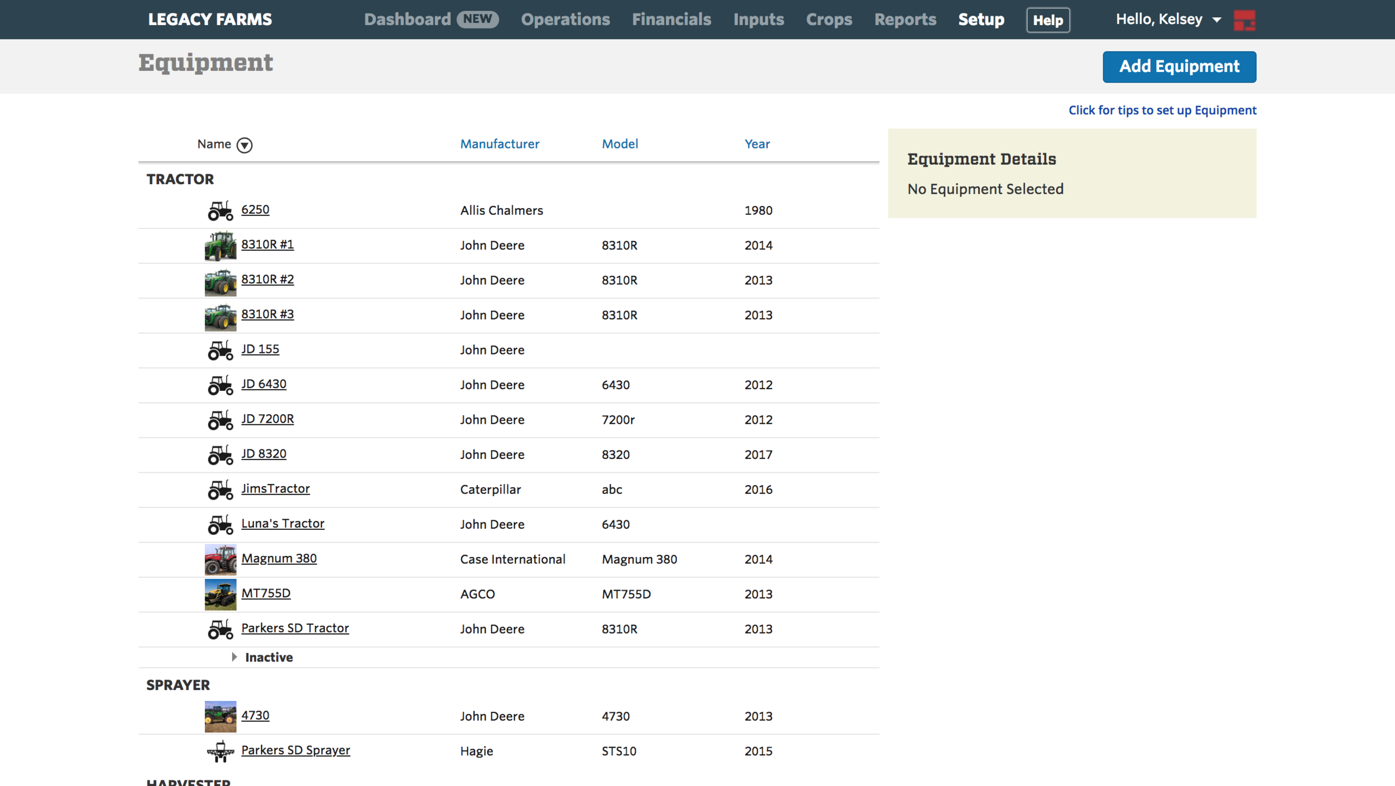1395x786 pixels.
Task: Click the AGCO manufacturer cell
Action: click(x=477, y=595)
